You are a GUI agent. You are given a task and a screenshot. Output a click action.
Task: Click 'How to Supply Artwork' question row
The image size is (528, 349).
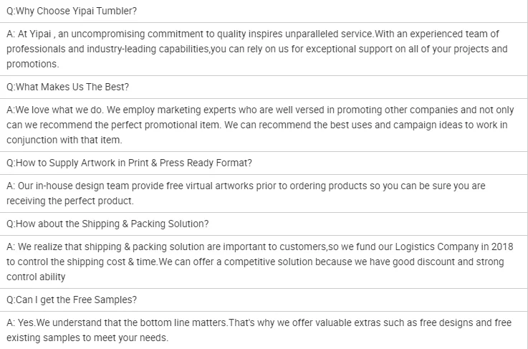tap(264, 163)
